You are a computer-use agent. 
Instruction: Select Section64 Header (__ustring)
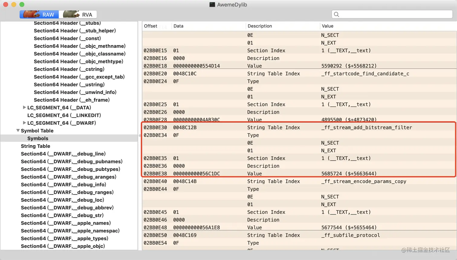click(69, 85)
